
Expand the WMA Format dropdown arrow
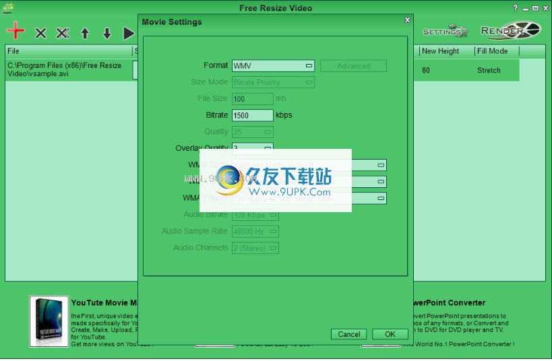(381, 199)
